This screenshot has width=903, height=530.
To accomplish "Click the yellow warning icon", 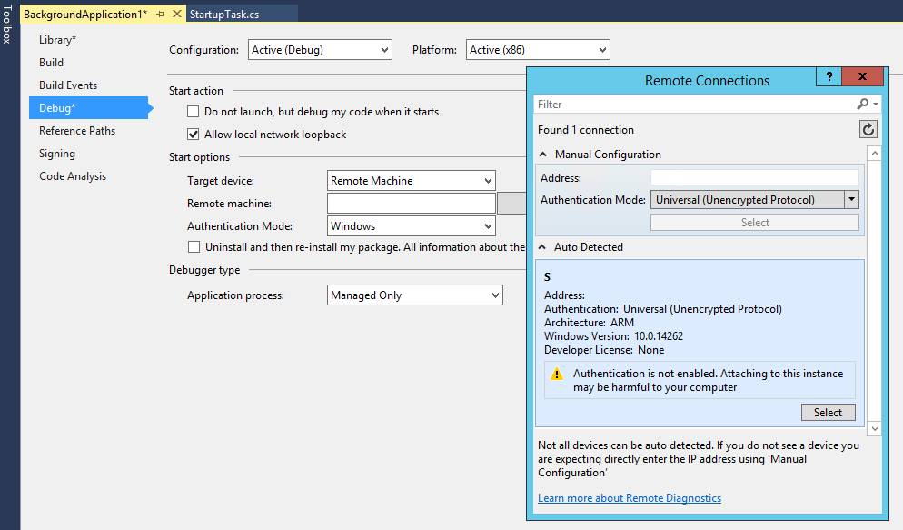I will click(558, 374).
